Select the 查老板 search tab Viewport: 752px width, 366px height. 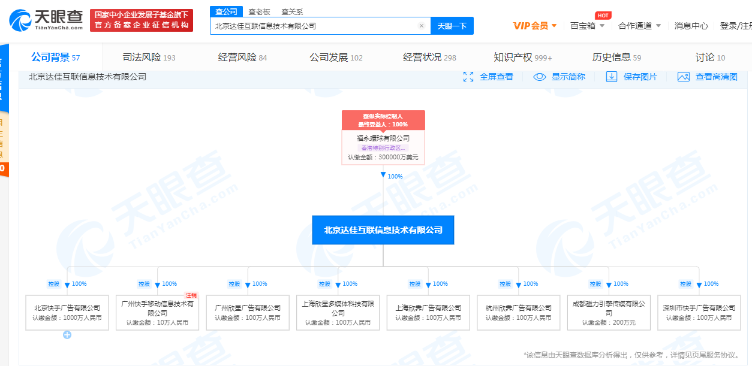tap(259, 12)
